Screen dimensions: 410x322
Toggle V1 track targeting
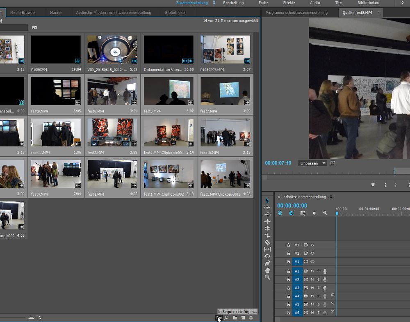(297, 262)
